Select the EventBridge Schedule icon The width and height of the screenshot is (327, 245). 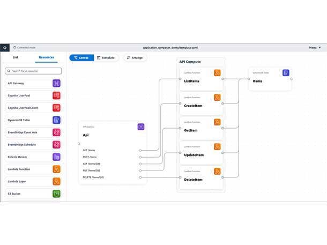(56, 145)
